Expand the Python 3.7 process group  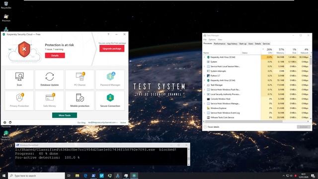pos(204,76)
